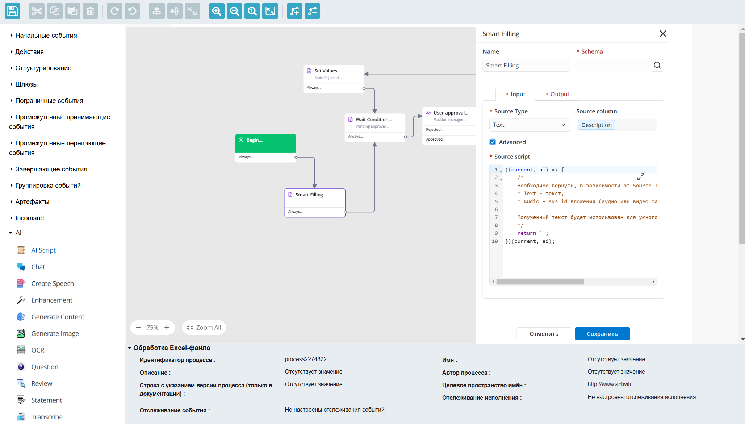Click the Сохранить button
This screenshot has width=745, height=424.
pos(602,334)
